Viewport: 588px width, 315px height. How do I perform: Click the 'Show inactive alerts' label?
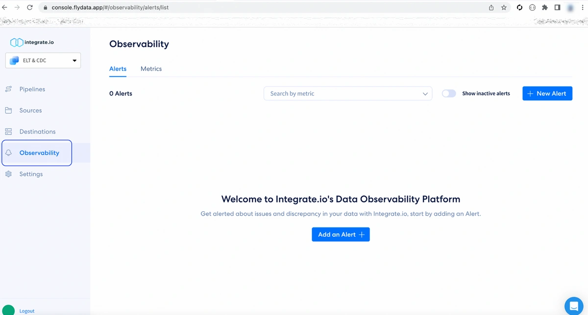click(x=486, y=93)
